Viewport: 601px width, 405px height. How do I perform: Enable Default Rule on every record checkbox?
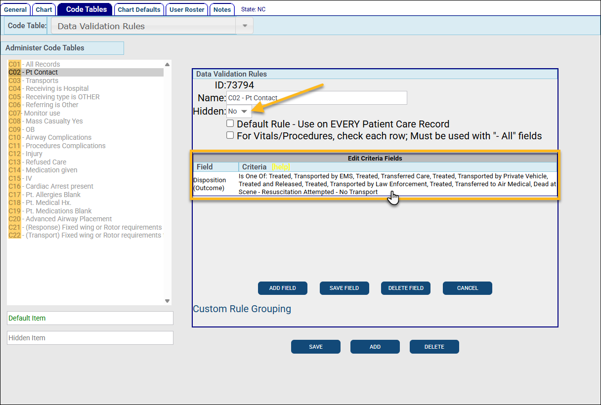(x=230, y=123)
